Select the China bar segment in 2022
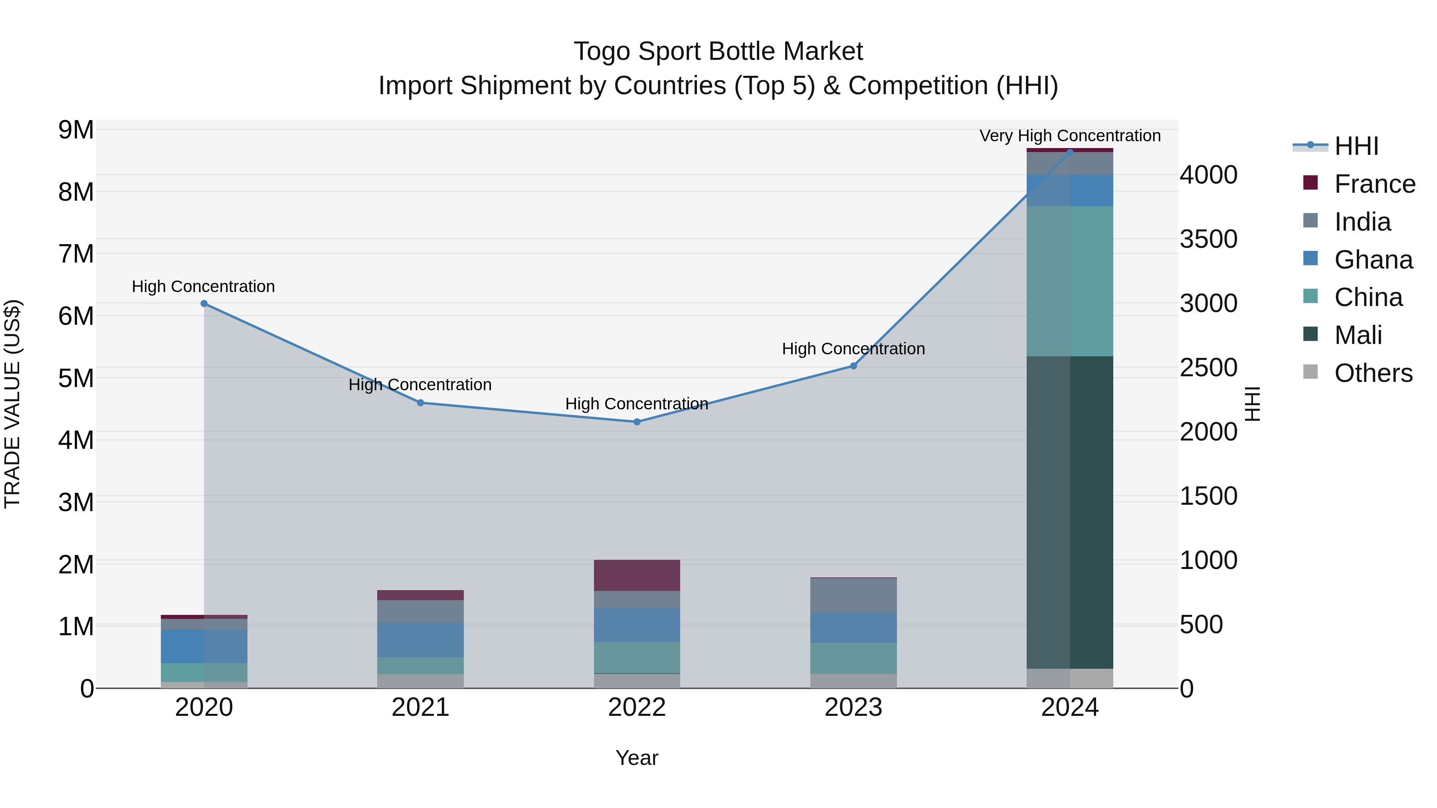Image resolution: width=1437 pixels, height=808 pixels. tap(637, 658)
